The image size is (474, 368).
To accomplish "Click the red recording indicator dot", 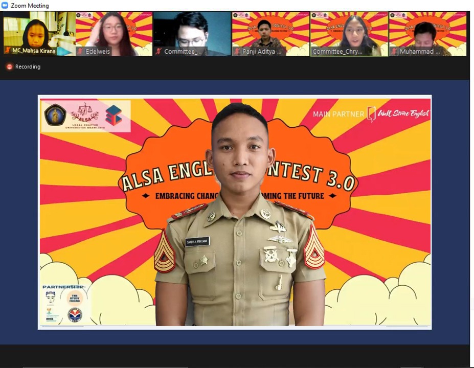I will pyautogui.click(x=9, y=67).
